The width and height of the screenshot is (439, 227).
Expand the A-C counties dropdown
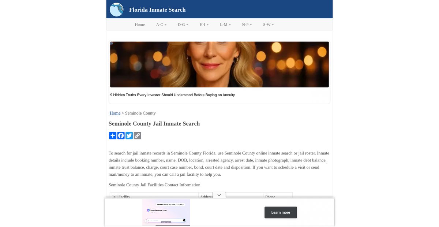tap(161, 25)
